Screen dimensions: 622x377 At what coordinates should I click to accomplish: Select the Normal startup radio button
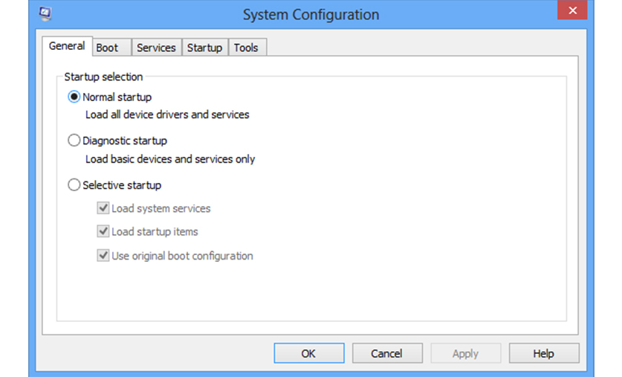(x=74, y=97)
